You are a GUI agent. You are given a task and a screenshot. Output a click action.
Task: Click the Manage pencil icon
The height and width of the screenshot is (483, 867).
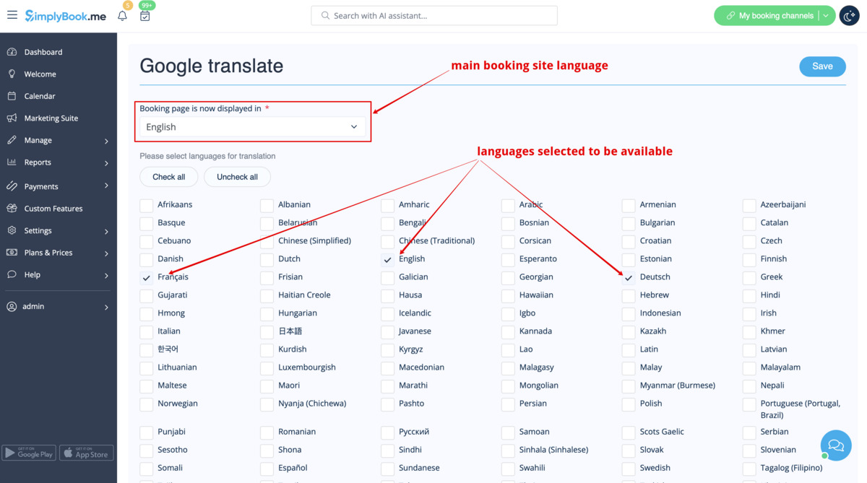12,140
